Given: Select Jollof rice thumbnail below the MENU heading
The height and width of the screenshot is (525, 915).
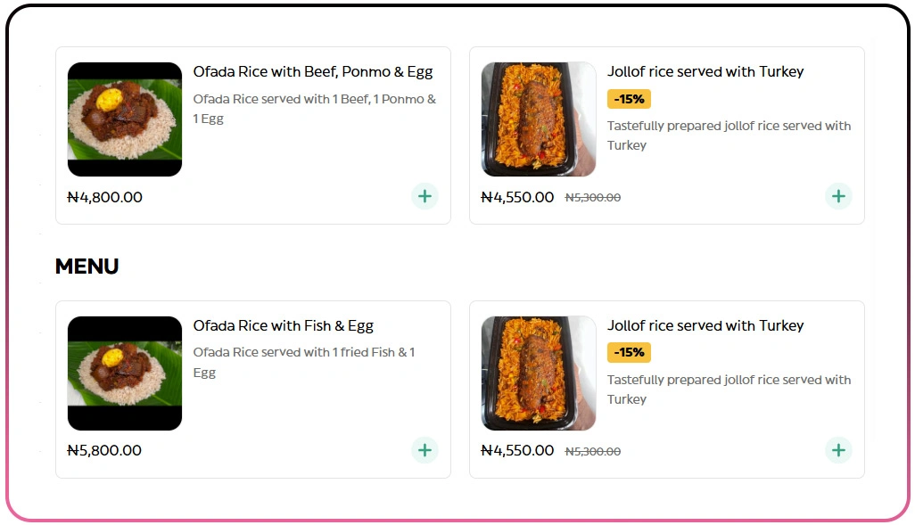Looking at the screenshot, I should (539, 373).
